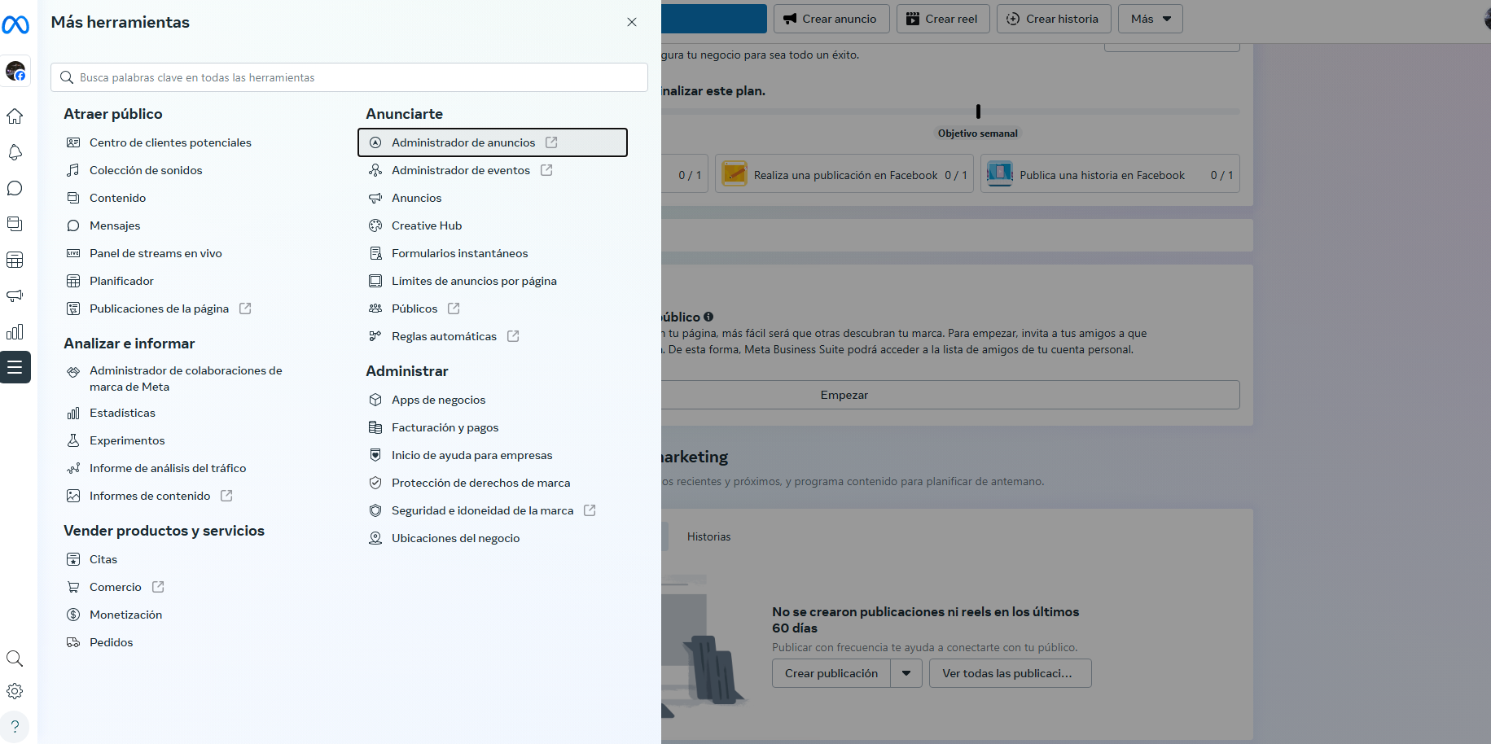
Task: Click the Meta logo icon
Action: coord(15,24)
